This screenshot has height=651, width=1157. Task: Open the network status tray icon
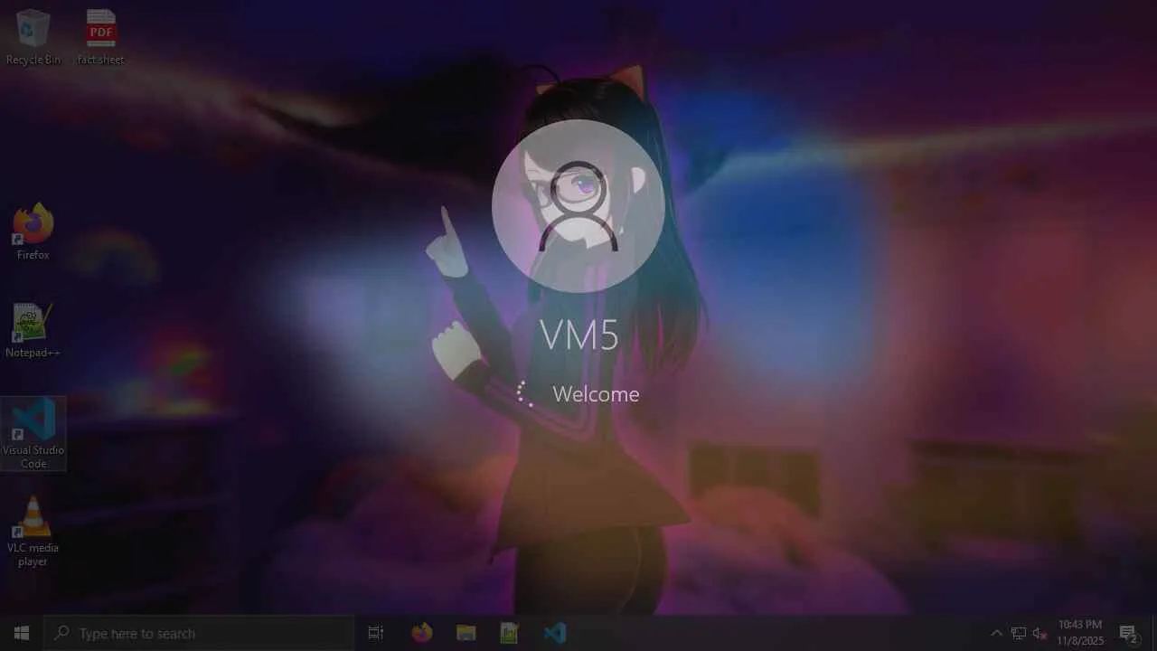coord(1019,633)
